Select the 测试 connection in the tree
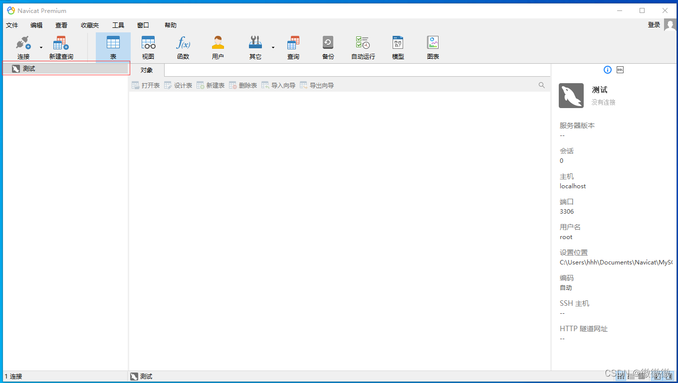This screenshot has height=383, width=678. [65, 69]
